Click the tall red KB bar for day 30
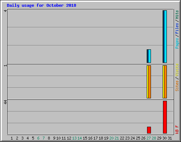The width and height of the screenshot is (181, 142). (165, 117)
